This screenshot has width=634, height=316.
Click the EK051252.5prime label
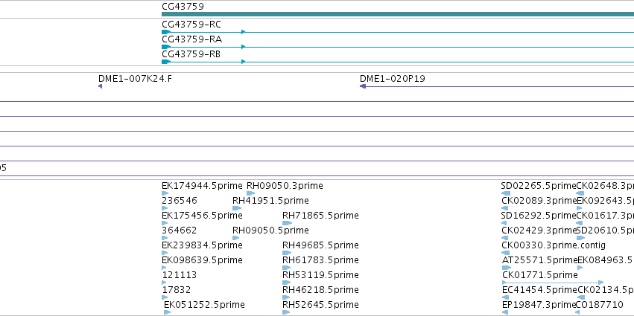pyautogui.click(x=204, y=304)
